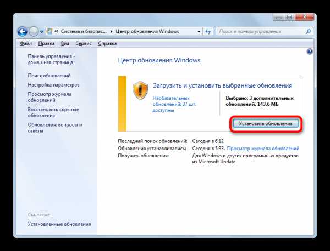Screen dimensions: 330x251
Task: Click the refresh button beside address bar
Action: [x=208, y=32]
